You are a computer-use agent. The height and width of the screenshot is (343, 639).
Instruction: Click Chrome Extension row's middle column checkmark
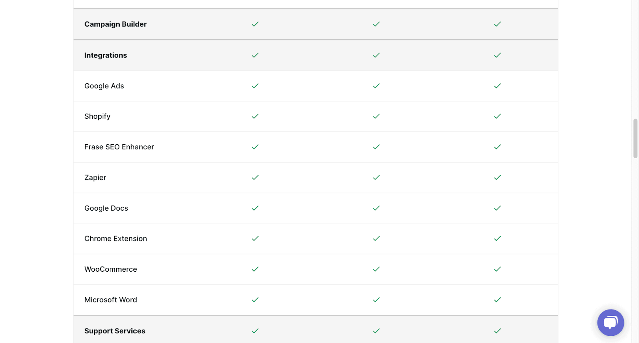point(376,239)
